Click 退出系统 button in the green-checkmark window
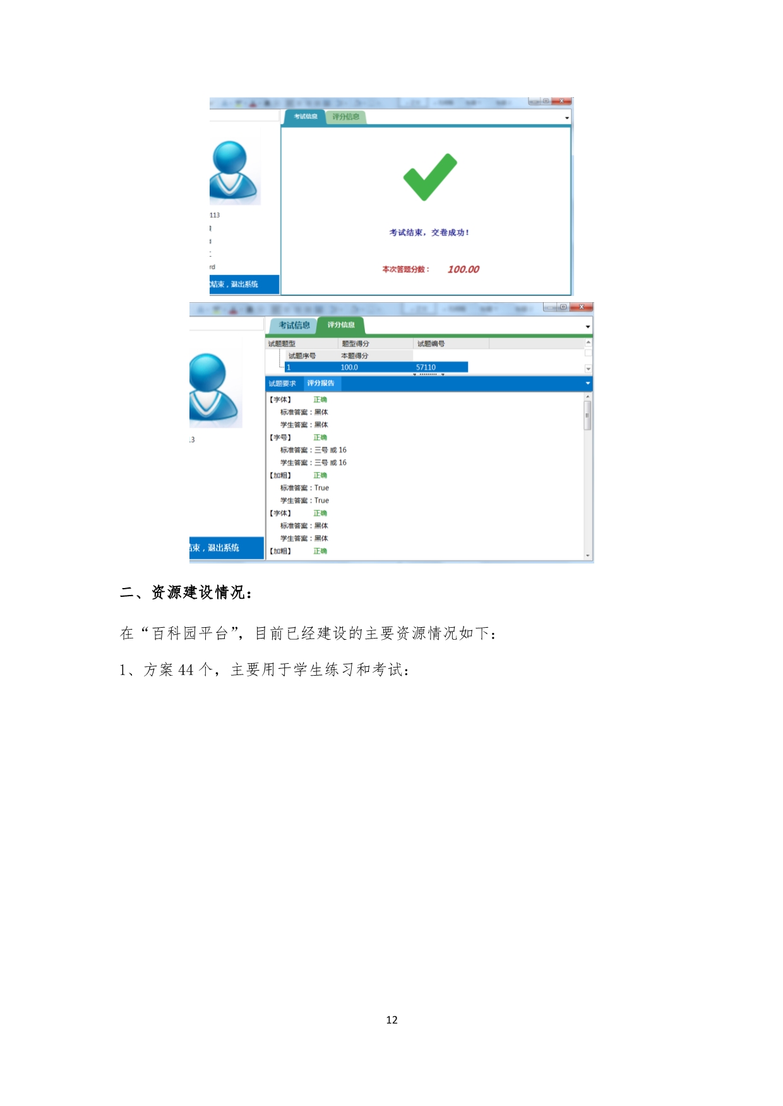Image resolution: width=783 pixels, height=1106 pixels. [244, 285]
